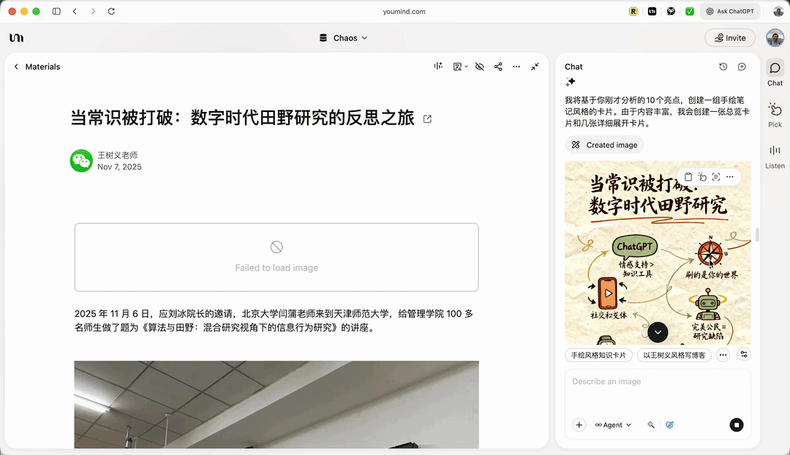Go back to Materials
790x455 pixels.
tap(37, 67)
